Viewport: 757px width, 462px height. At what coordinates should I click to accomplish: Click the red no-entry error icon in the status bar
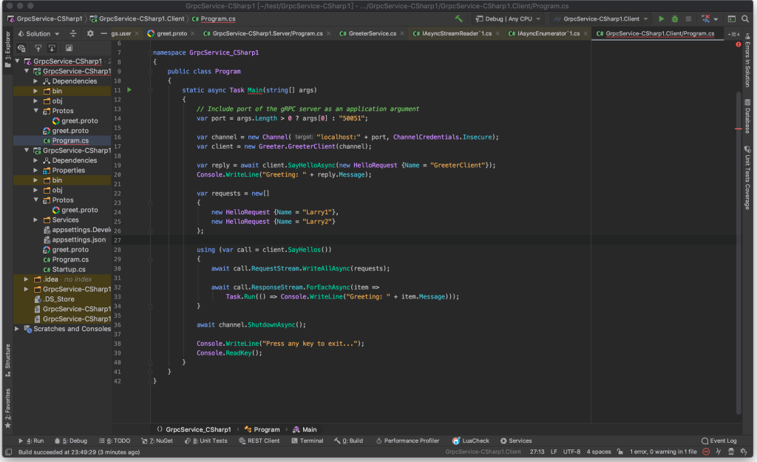[706, 452]
